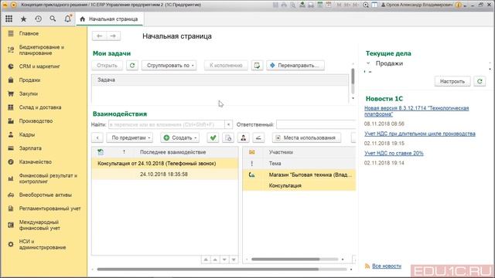Open the По предметам view dropdown
The height and width of the screenshot is (278, 495).
[x=130, y=137]
